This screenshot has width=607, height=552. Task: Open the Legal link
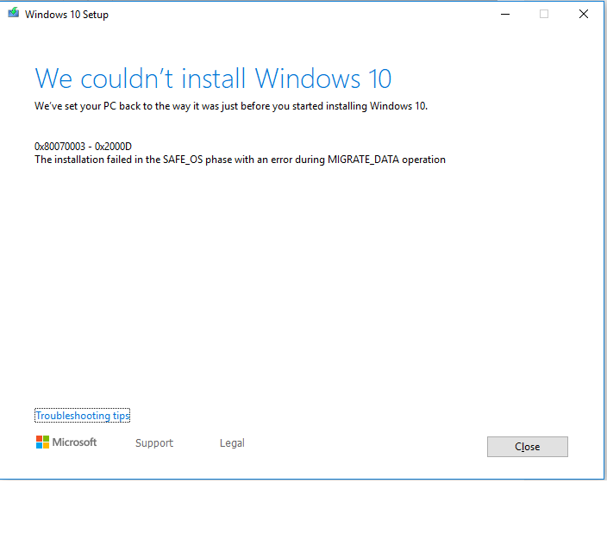tap(232, 442)
